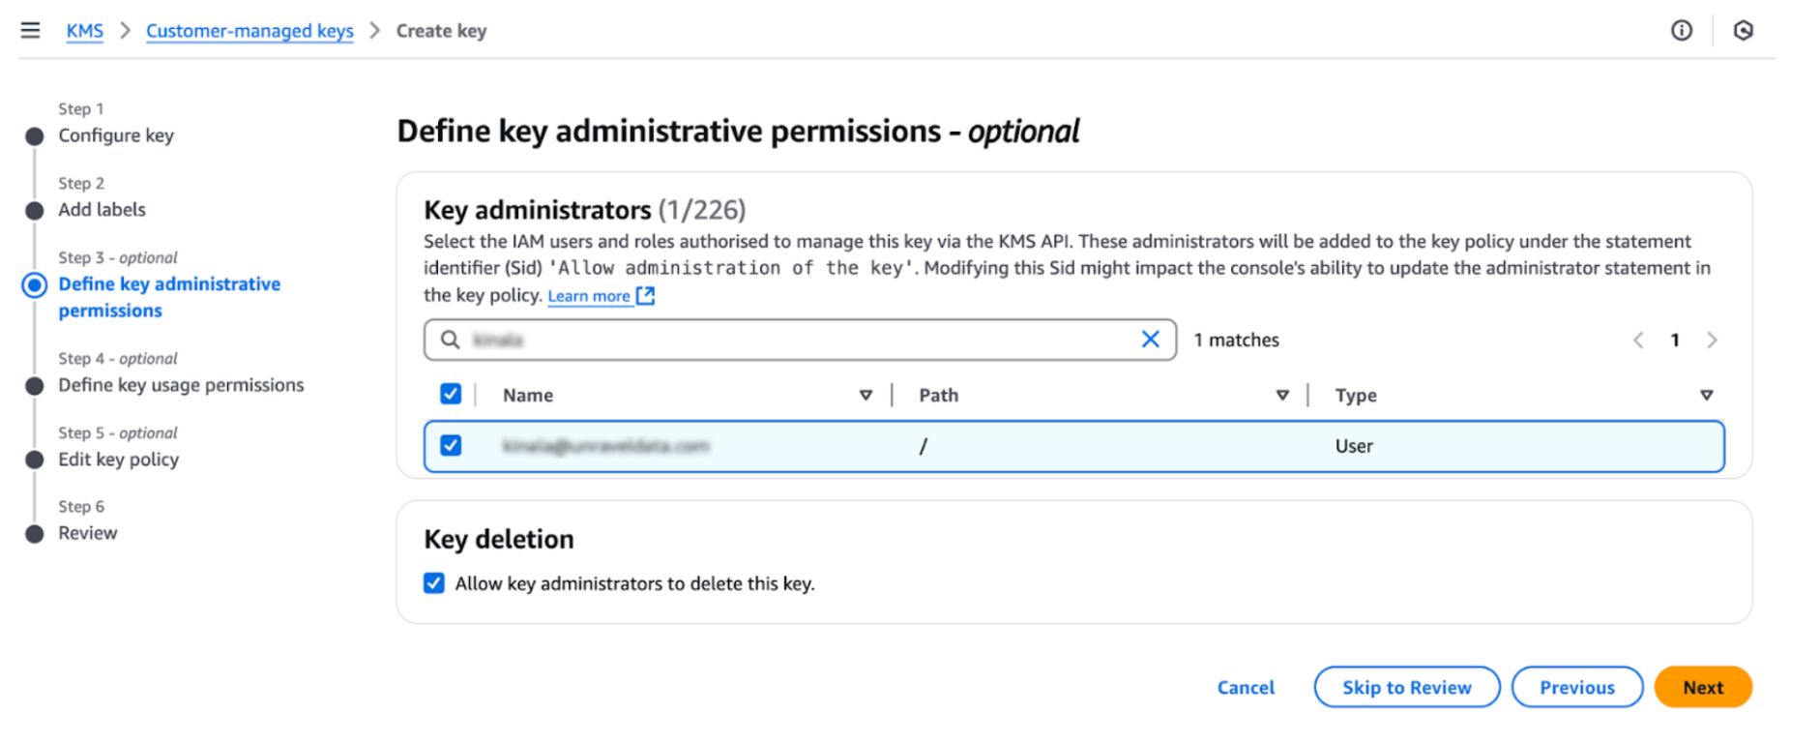The height and width of the screenshot is (743, 1820).
Task: Toggle the select-all administrators checkbox
Action: pos(451,394)
